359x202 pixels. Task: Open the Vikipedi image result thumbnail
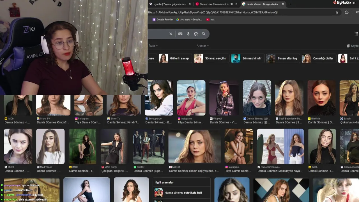[224, 98]
